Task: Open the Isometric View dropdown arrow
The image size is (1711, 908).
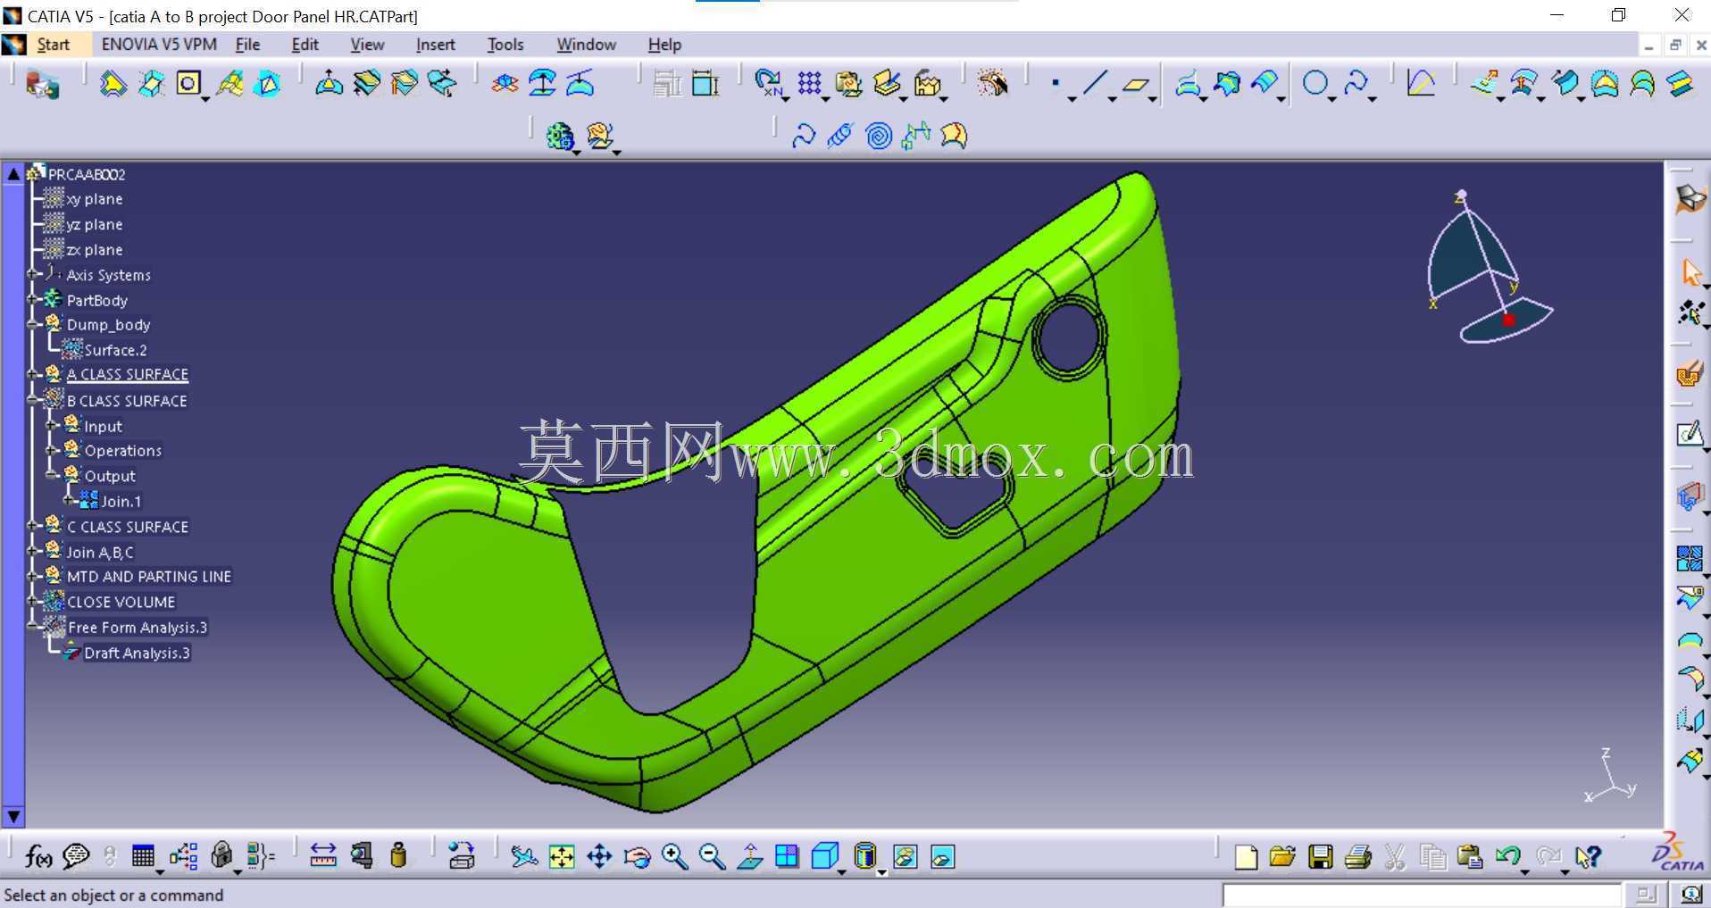Action: [x=841, y=872]
